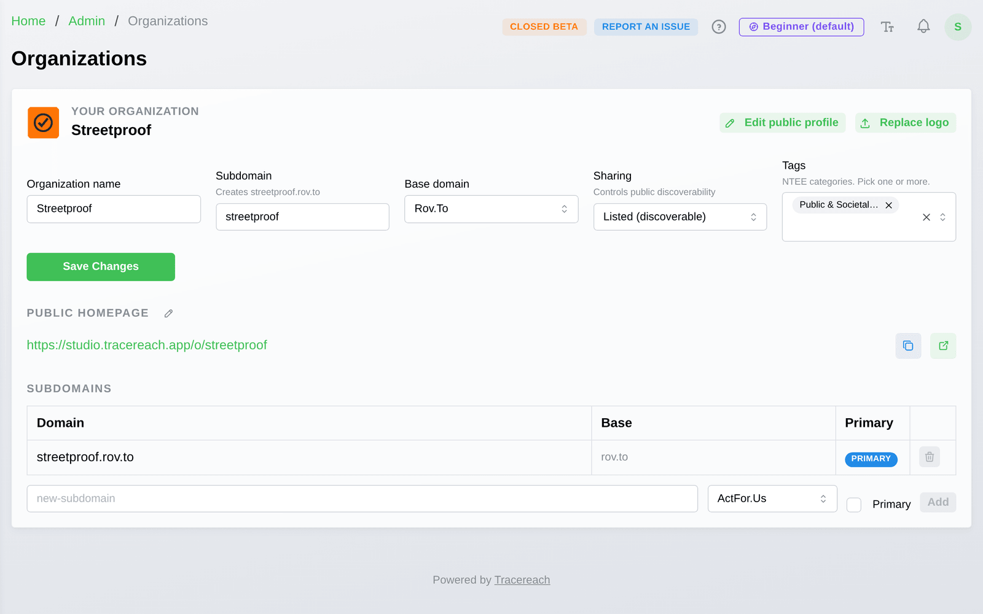The width and height of the screenshot is (983, 614).
Task: Delete the streetproof.rov.to subdomain row
Action: pyautogui.click(x=930, y=457)
